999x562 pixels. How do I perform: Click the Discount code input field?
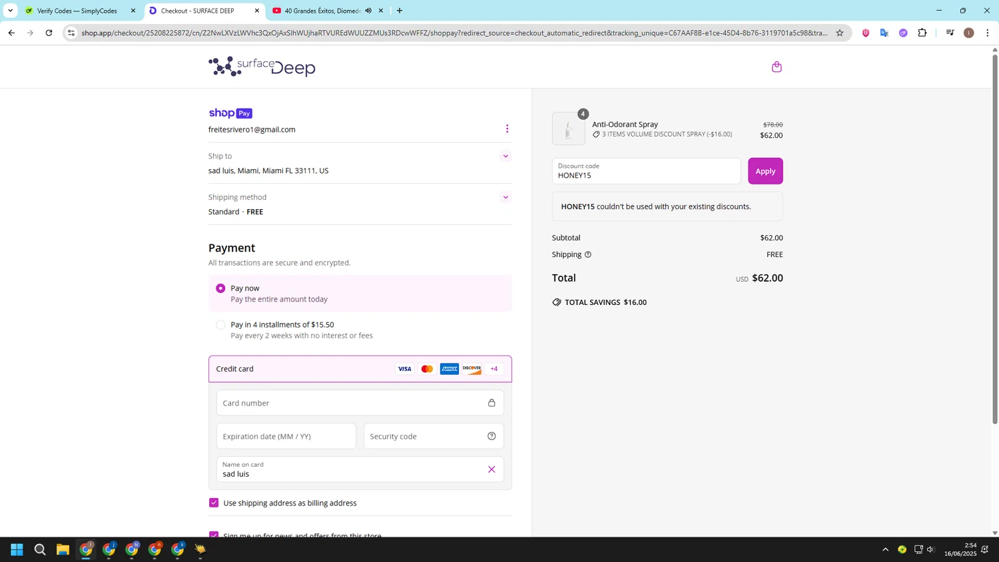(646, 171)
